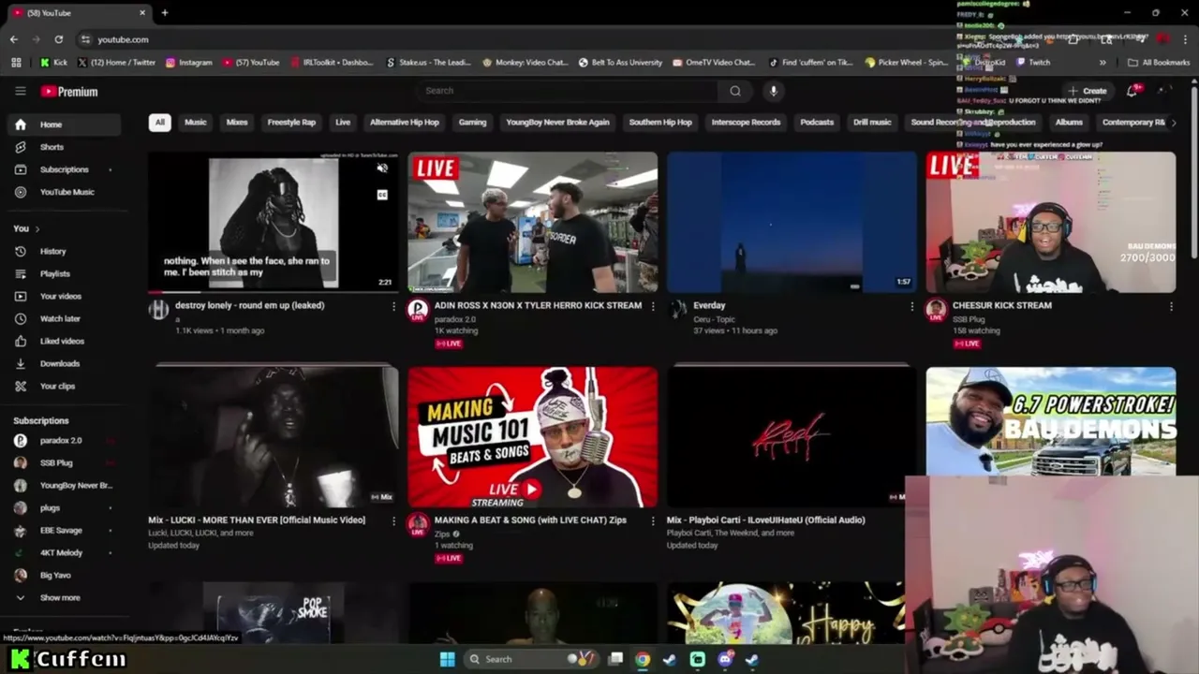
Task: Open Playlists in the sidebar
Action: click(64, 273)
